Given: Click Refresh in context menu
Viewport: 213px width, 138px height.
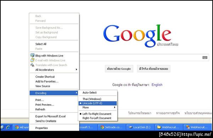Looking at the screenshot, I should pos(54,109).
